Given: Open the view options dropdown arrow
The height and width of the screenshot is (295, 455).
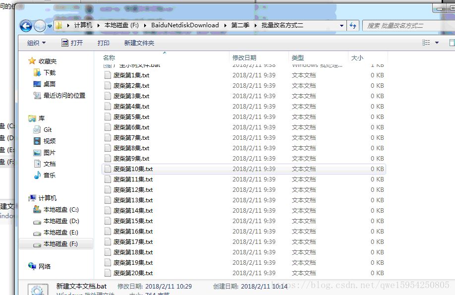Looking at the screenshot, I should tap(437, 43).
